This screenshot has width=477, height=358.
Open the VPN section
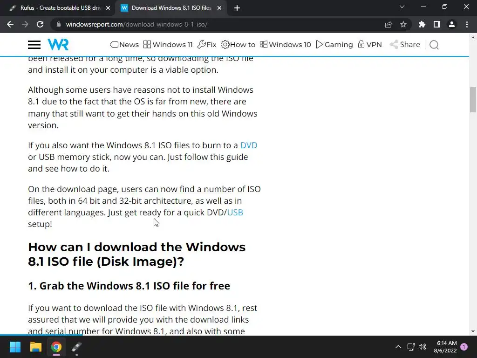[369, 44]
